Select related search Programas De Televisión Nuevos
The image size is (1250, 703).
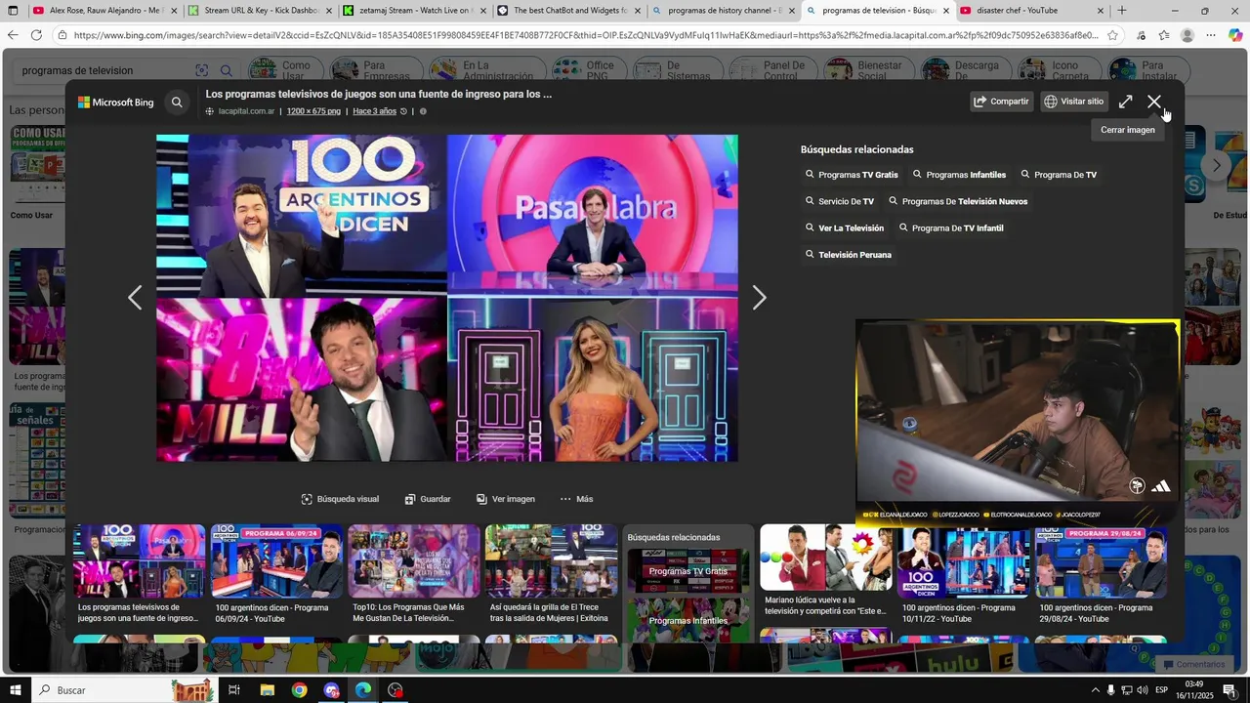[958, 201]
